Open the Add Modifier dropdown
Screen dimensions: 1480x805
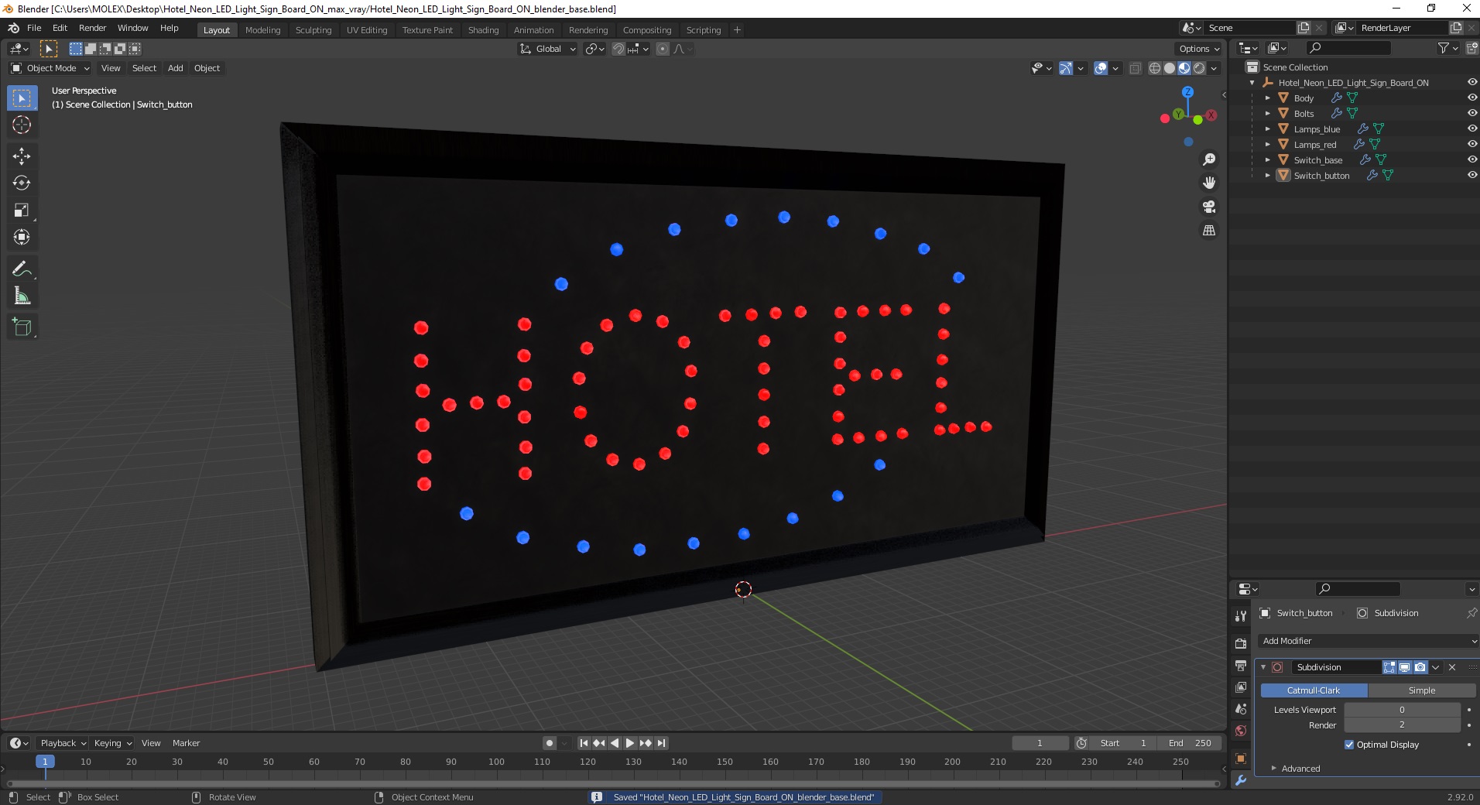pos(1367,641)
